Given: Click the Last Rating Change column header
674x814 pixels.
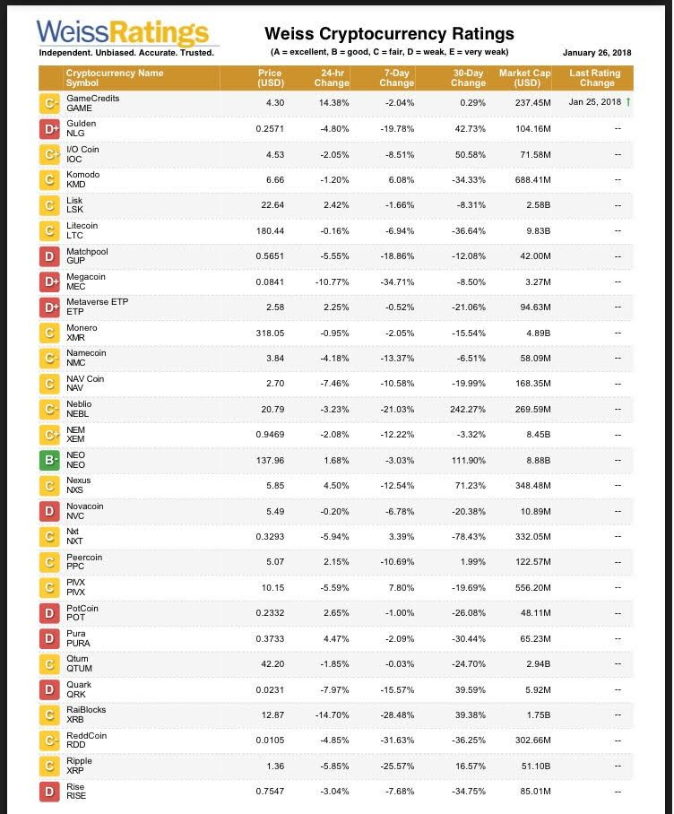Looking at the screenshot, I should coord(597,77).
